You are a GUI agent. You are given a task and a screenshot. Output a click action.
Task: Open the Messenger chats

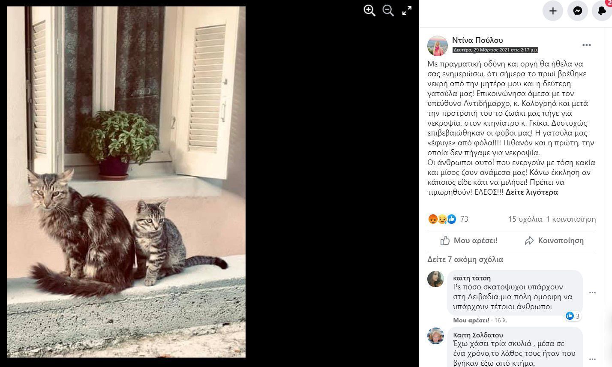tap(578, 11)
